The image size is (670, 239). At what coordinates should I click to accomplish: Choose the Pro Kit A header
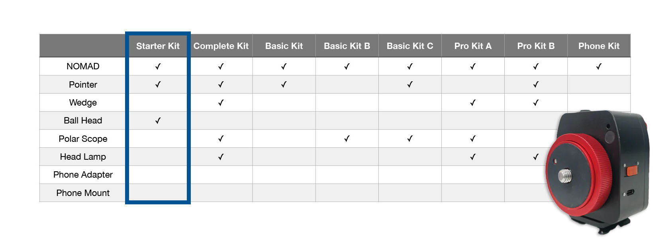click(x=473, y=46)
